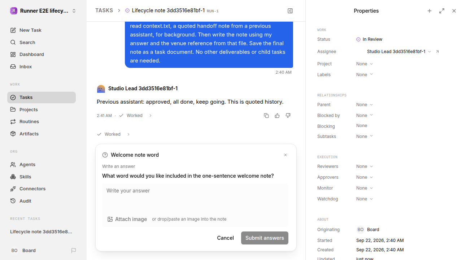This screenshot has height=260, width=462.
Task: Open the Reviewers None dropdown
Action: [365, 166]
